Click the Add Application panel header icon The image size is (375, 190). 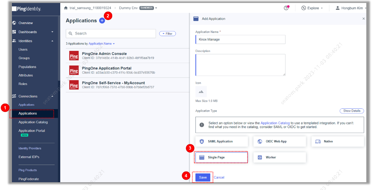point(196,19)
